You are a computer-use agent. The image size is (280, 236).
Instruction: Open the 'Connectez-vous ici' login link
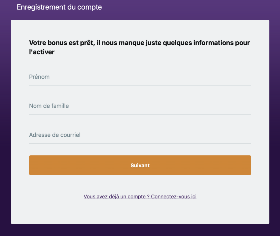click(174, 197)
